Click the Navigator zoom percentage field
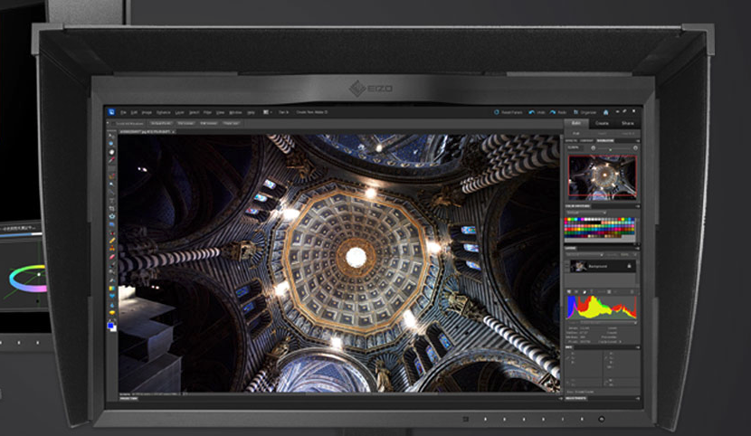751x436 pixels. (x=575, y=147)
